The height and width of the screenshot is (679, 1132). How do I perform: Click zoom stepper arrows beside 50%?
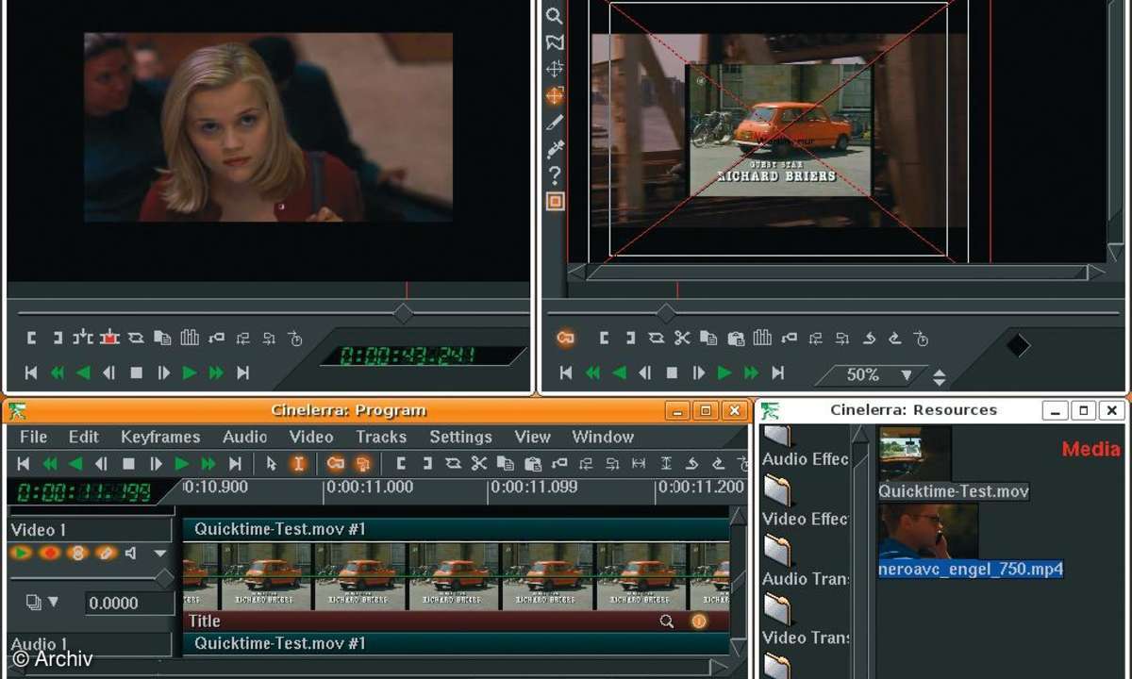click(939, 377)
